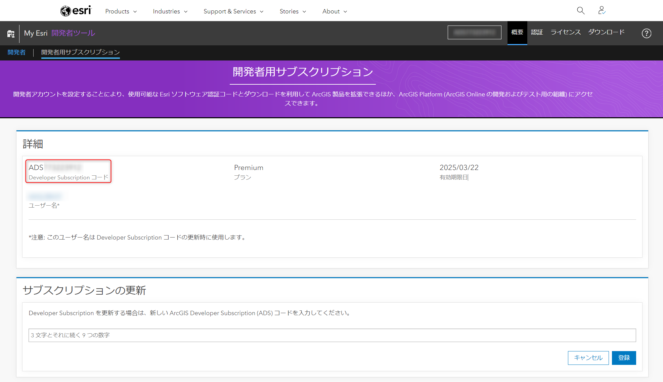Click the organization building icon beside My Esri
The image size is (663, 382).
[x=11, y=33]
